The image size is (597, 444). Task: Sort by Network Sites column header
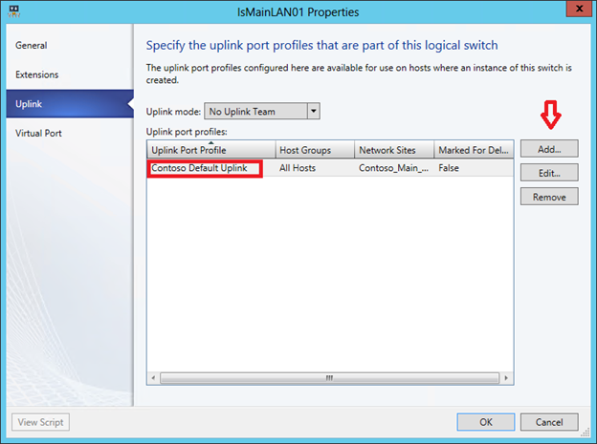pos(394,150)
